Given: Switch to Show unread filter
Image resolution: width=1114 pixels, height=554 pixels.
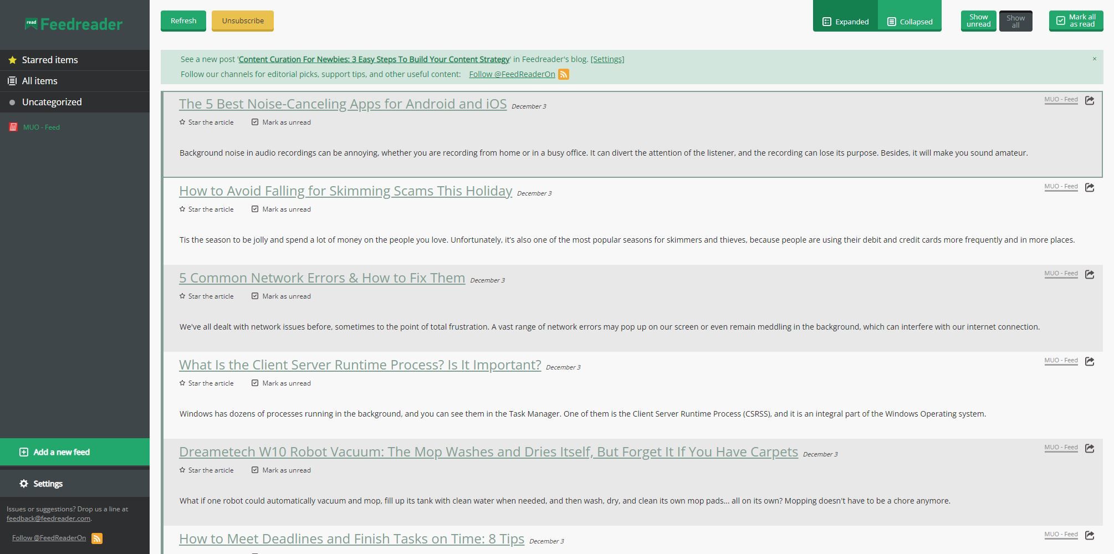Looking at the screenshot, I should tap(978, 21).
